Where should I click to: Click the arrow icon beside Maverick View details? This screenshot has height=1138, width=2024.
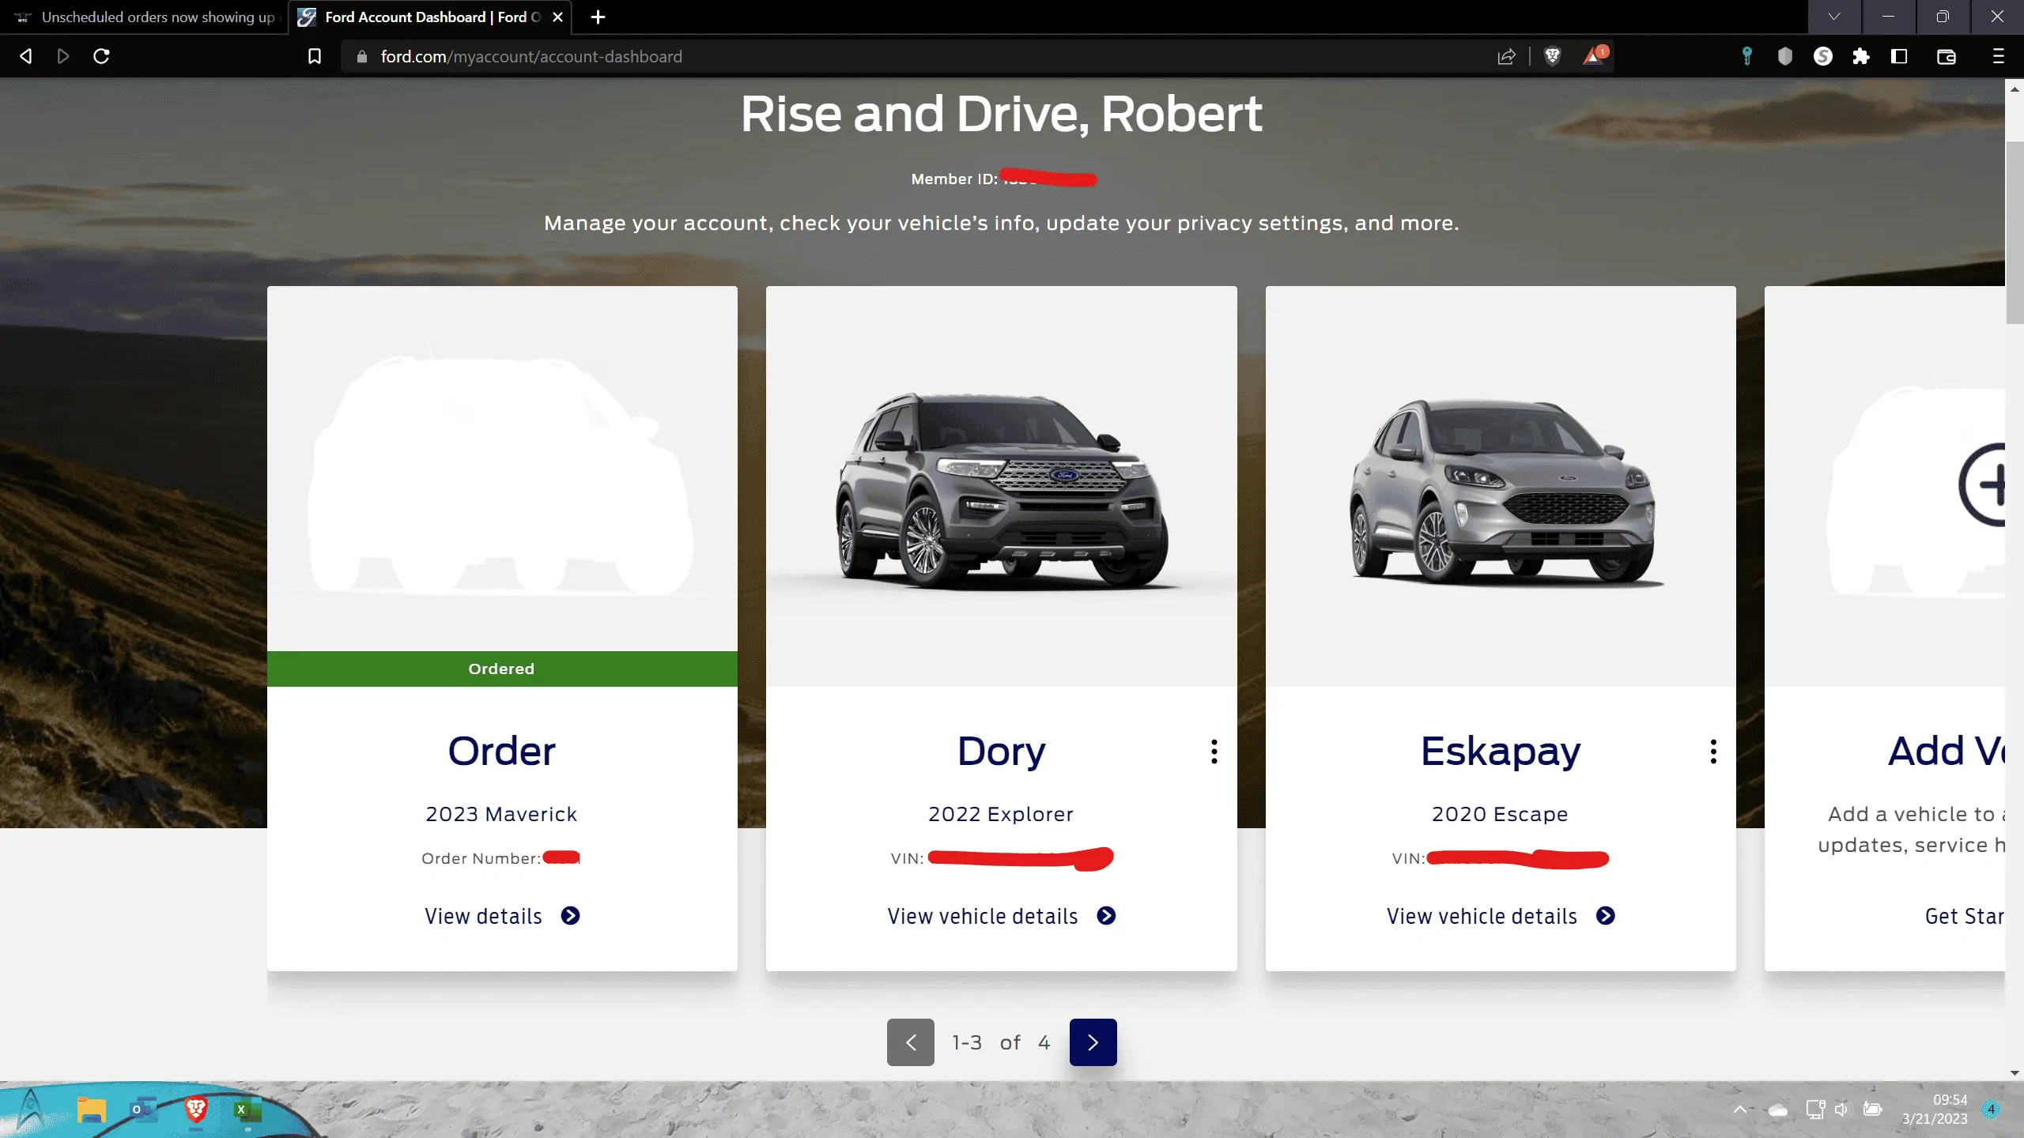(570, 916)
